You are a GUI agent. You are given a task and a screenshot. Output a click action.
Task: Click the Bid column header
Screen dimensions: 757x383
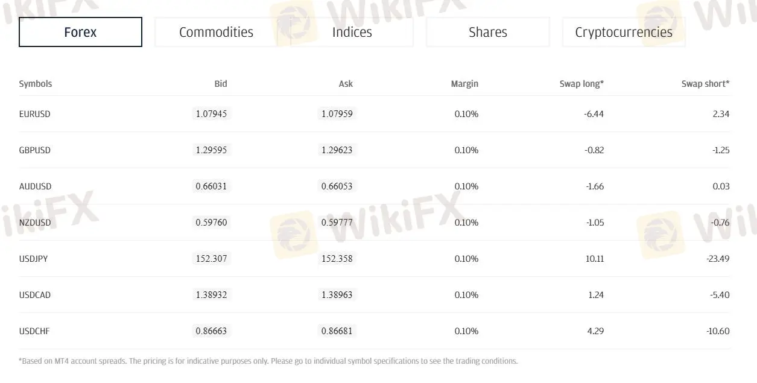click(221, 84)
